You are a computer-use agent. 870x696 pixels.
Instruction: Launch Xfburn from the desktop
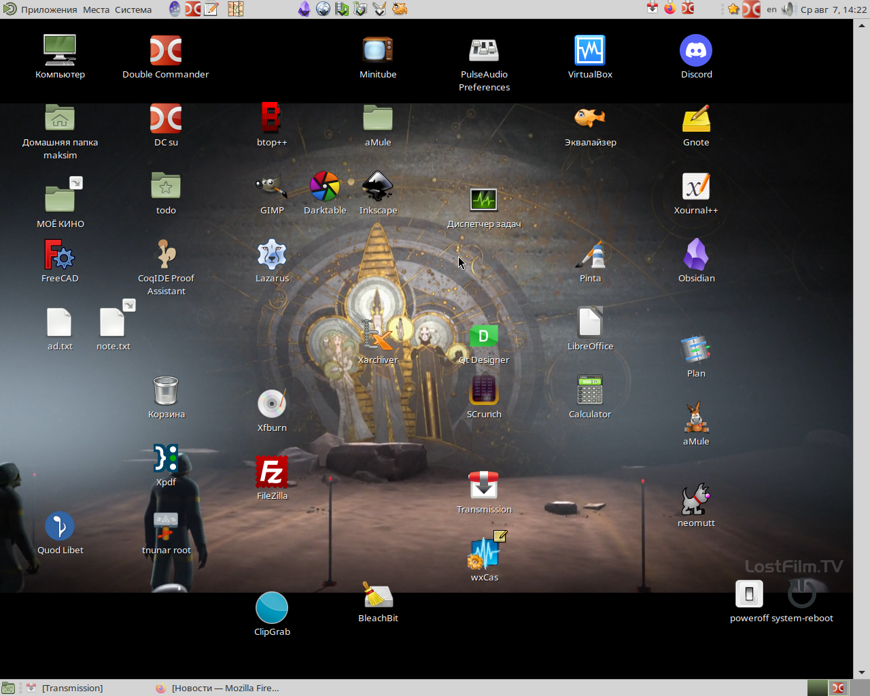(x=272, y=404)
